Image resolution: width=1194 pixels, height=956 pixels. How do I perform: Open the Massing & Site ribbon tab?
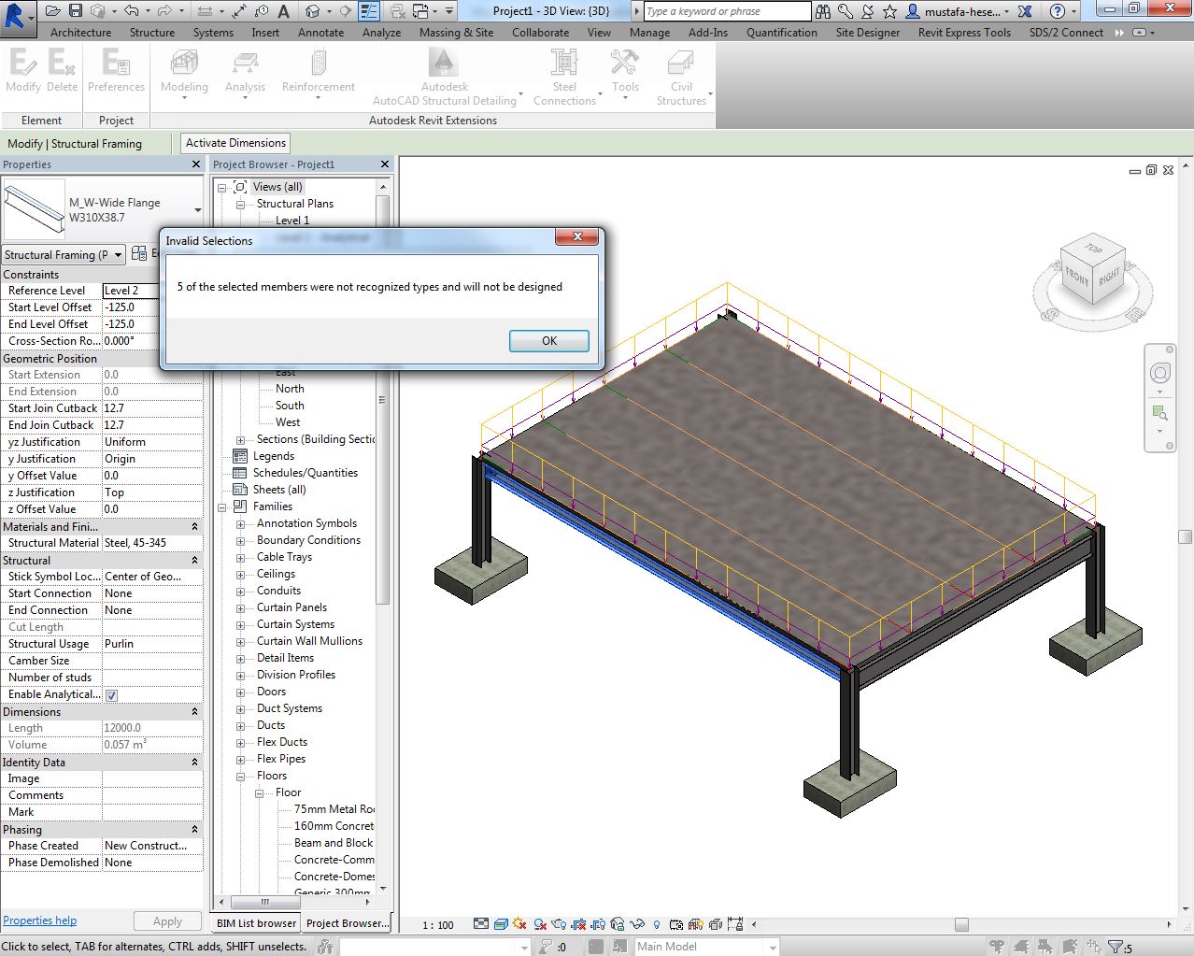(x=456, y=31)
